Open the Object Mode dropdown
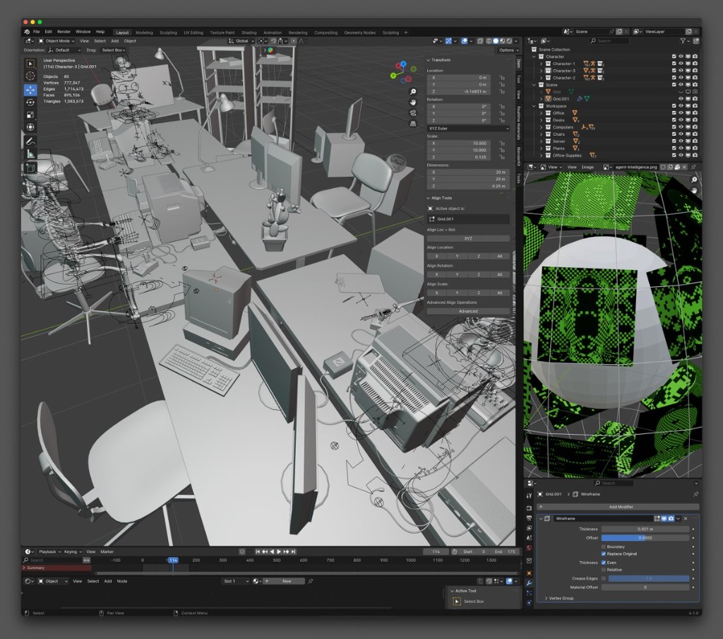 (56, 41)
